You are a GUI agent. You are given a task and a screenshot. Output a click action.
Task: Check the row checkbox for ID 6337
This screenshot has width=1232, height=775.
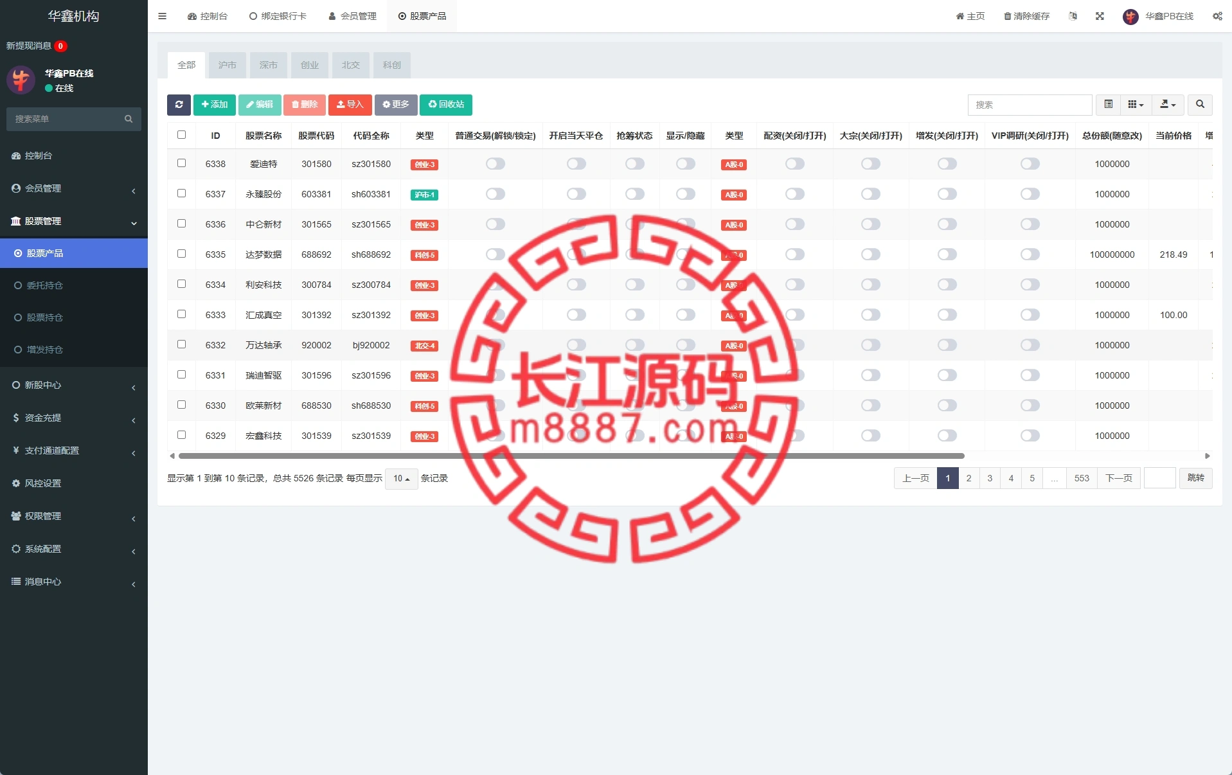pyautogui.click(x=181, y=193)
